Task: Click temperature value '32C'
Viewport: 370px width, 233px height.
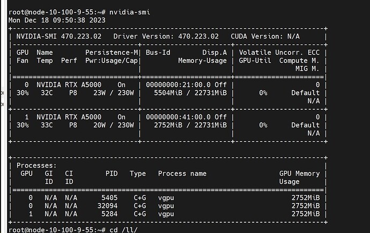Action: pos(47,93)
